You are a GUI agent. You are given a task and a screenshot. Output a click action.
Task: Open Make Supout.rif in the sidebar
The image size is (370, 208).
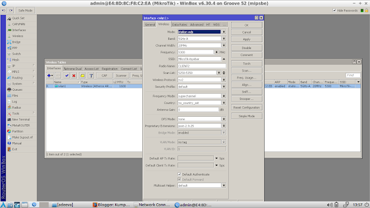coord(22,138)
